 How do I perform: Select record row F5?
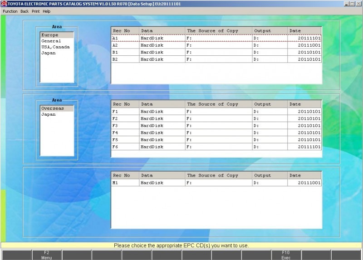coord(216,140)
